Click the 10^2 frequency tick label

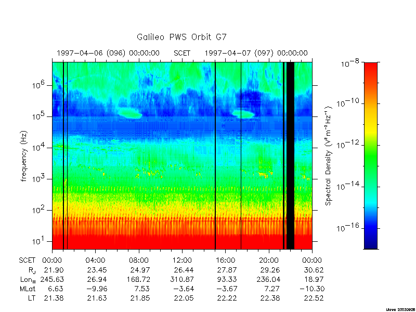coord(39,211)
